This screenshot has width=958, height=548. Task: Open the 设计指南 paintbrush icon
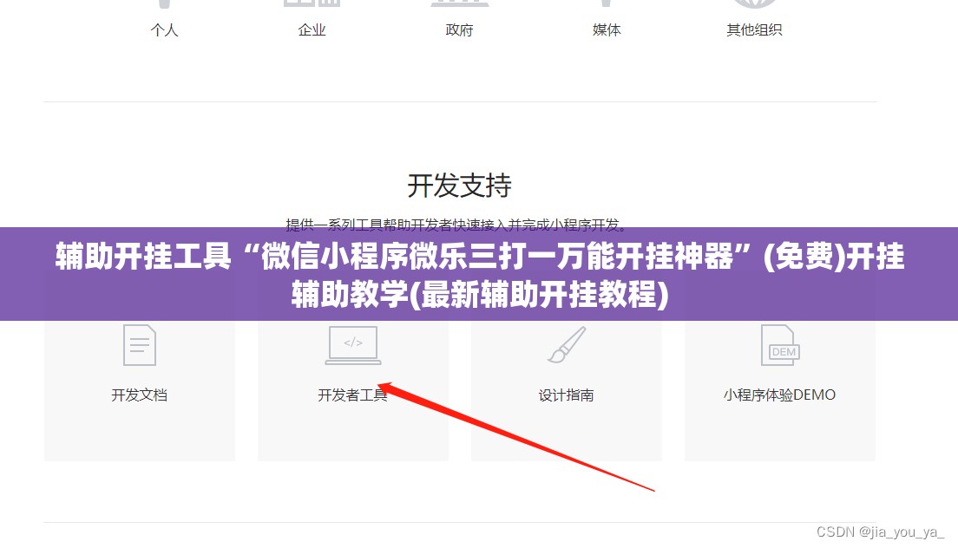pos(567,345)
